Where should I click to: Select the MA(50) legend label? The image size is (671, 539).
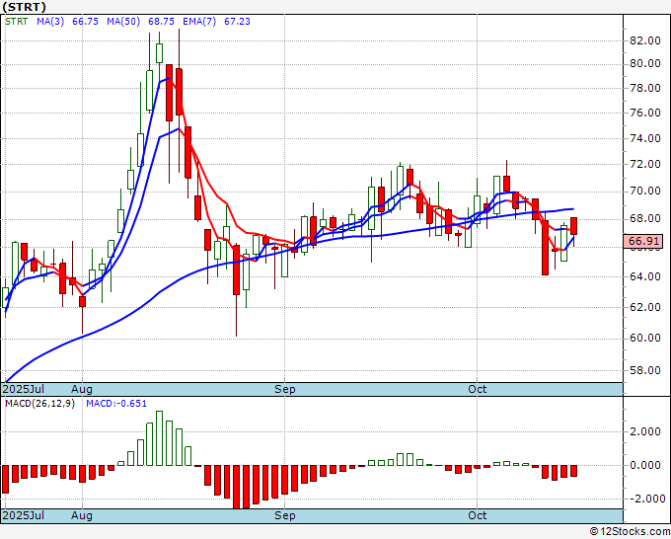tap(120, 19)
